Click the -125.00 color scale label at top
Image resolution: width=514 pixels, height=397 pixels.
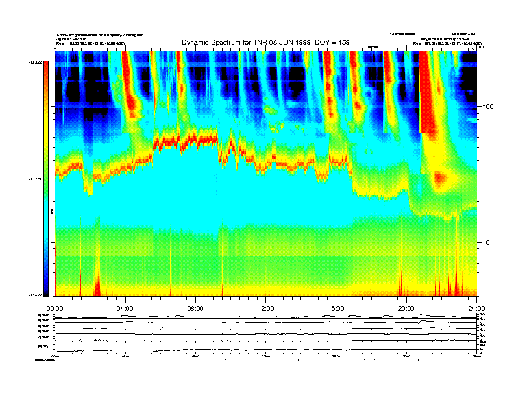(x=36, y=62)
